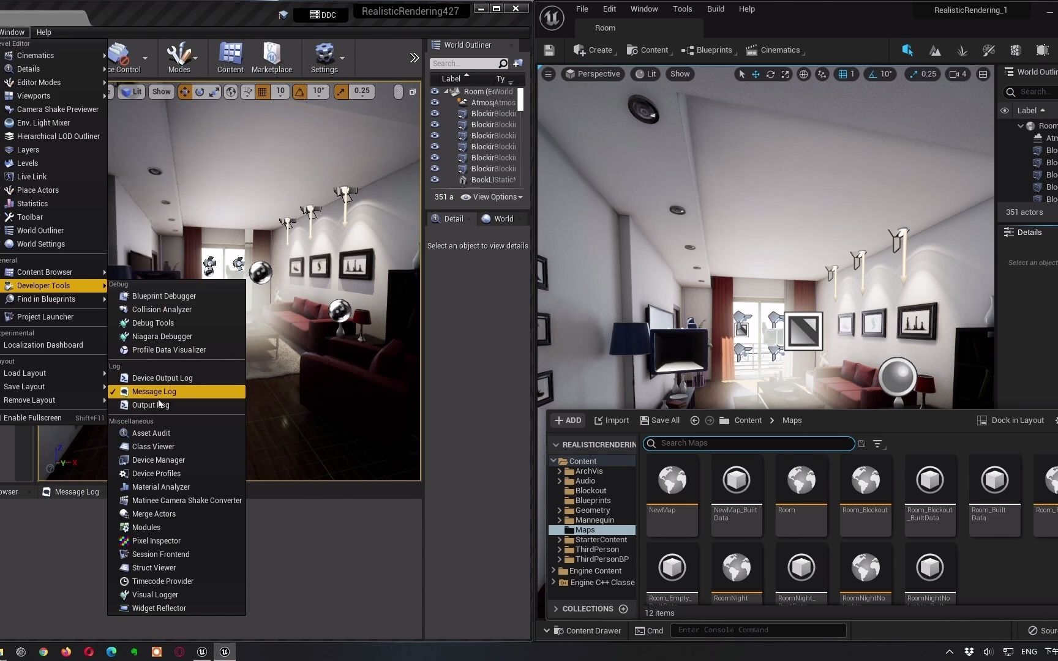Open Content in the UE4 toolbar

point(230,58)
